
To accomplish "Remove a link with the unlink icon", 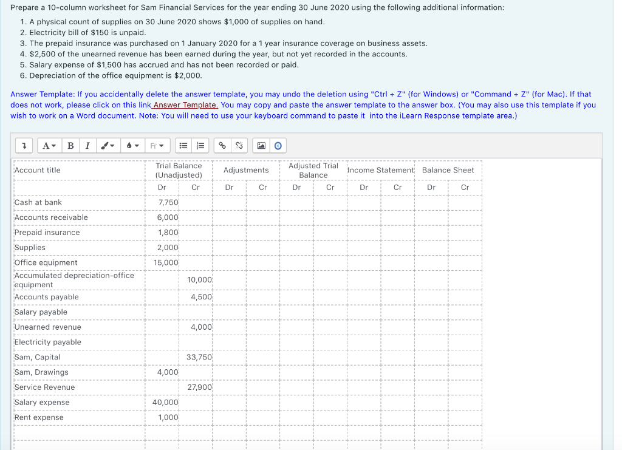I will (239, 145).
